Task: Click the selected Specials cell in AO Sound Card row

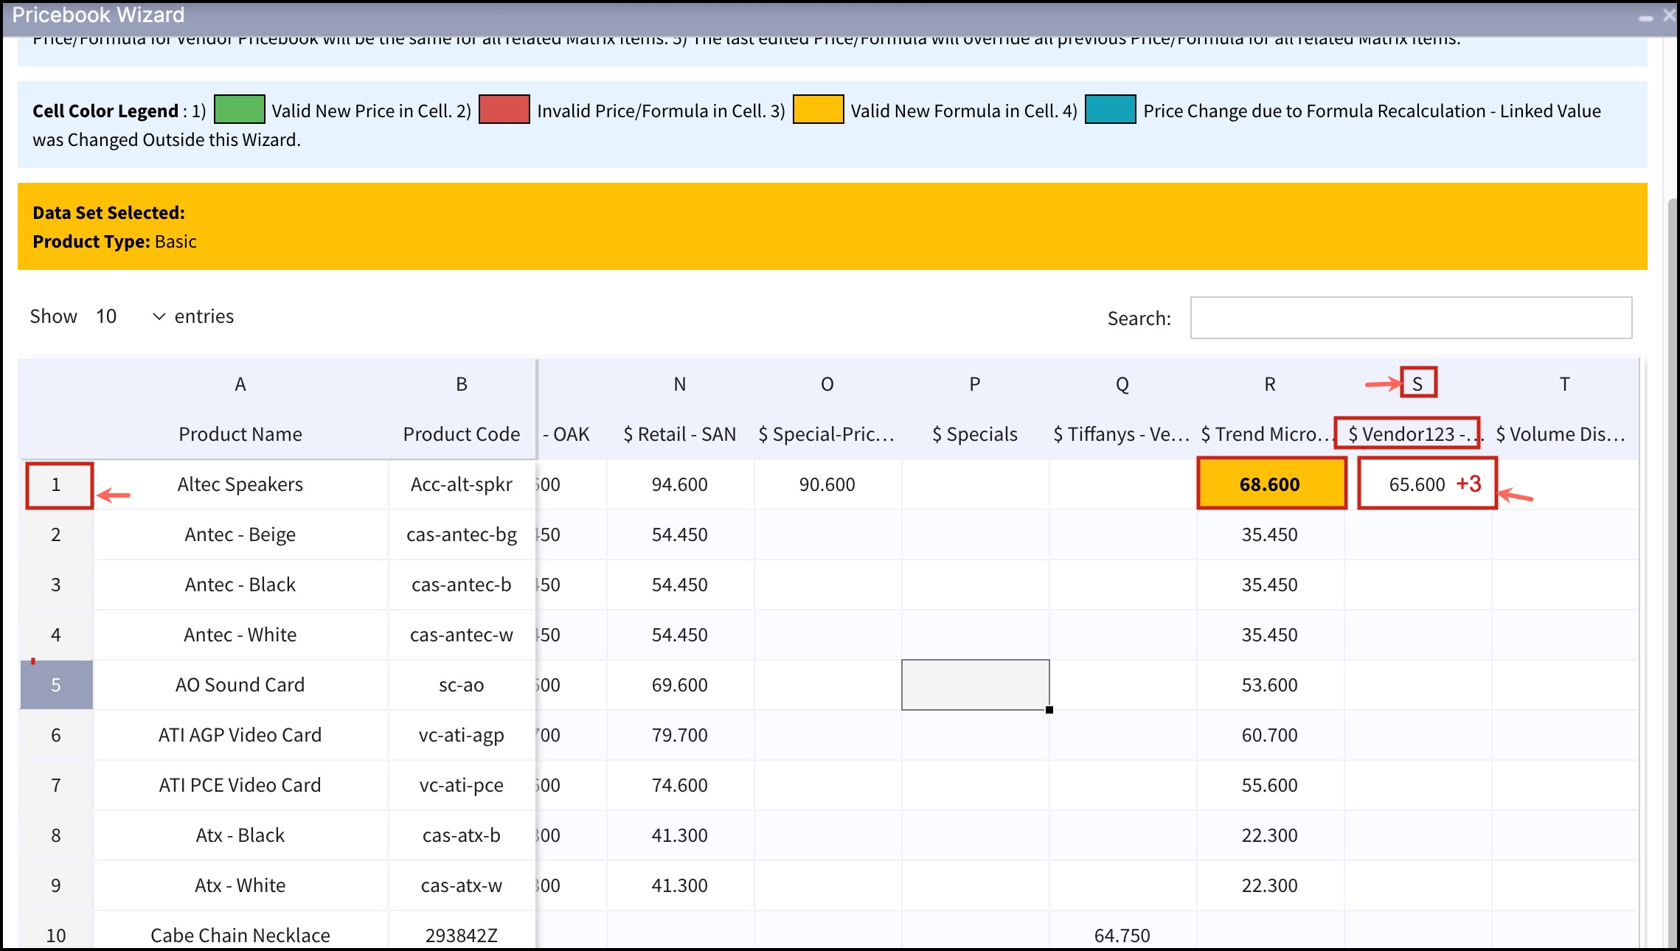Action: pyautogui.click(x=975, y=685)
